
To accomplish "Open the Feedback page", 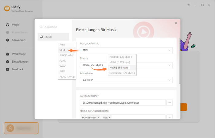I will click(18, 69).
